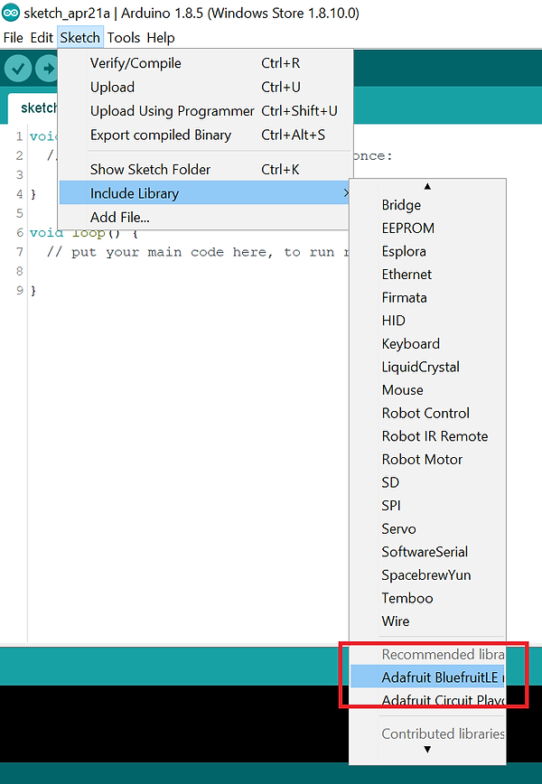Select the Keyboard library
This screenshot has width=542, height=784.
tap(427, 344)
